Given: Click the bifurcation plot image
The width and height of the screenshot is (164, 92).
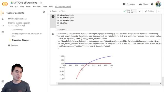Looking at the screenshot, I should point(86,67).
